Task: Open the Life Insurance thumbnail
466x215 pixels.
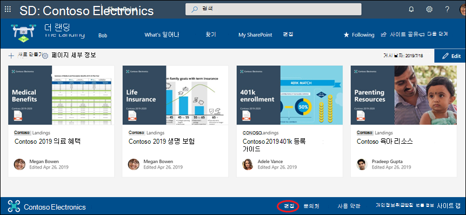Action: 175,95
